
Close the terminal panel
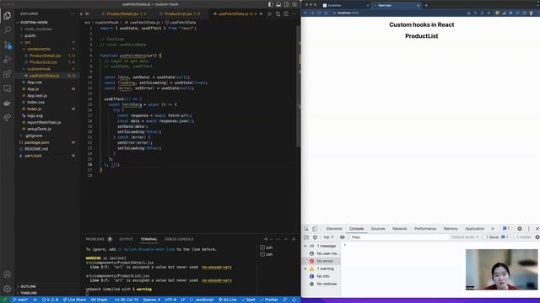tap(294, 239)
